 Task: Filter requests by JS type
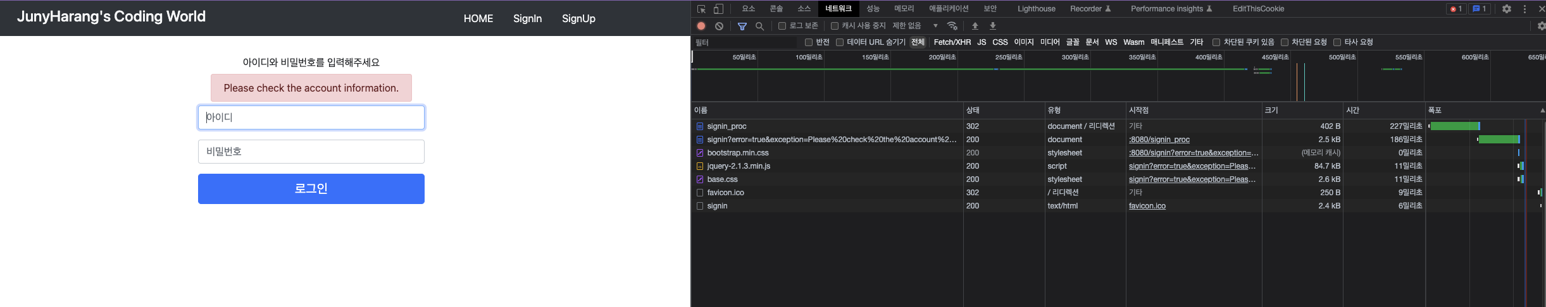click(982, 42)
